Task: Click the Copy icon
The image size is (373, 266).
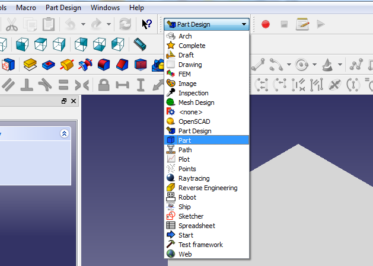Action: (x=30, y=24)
